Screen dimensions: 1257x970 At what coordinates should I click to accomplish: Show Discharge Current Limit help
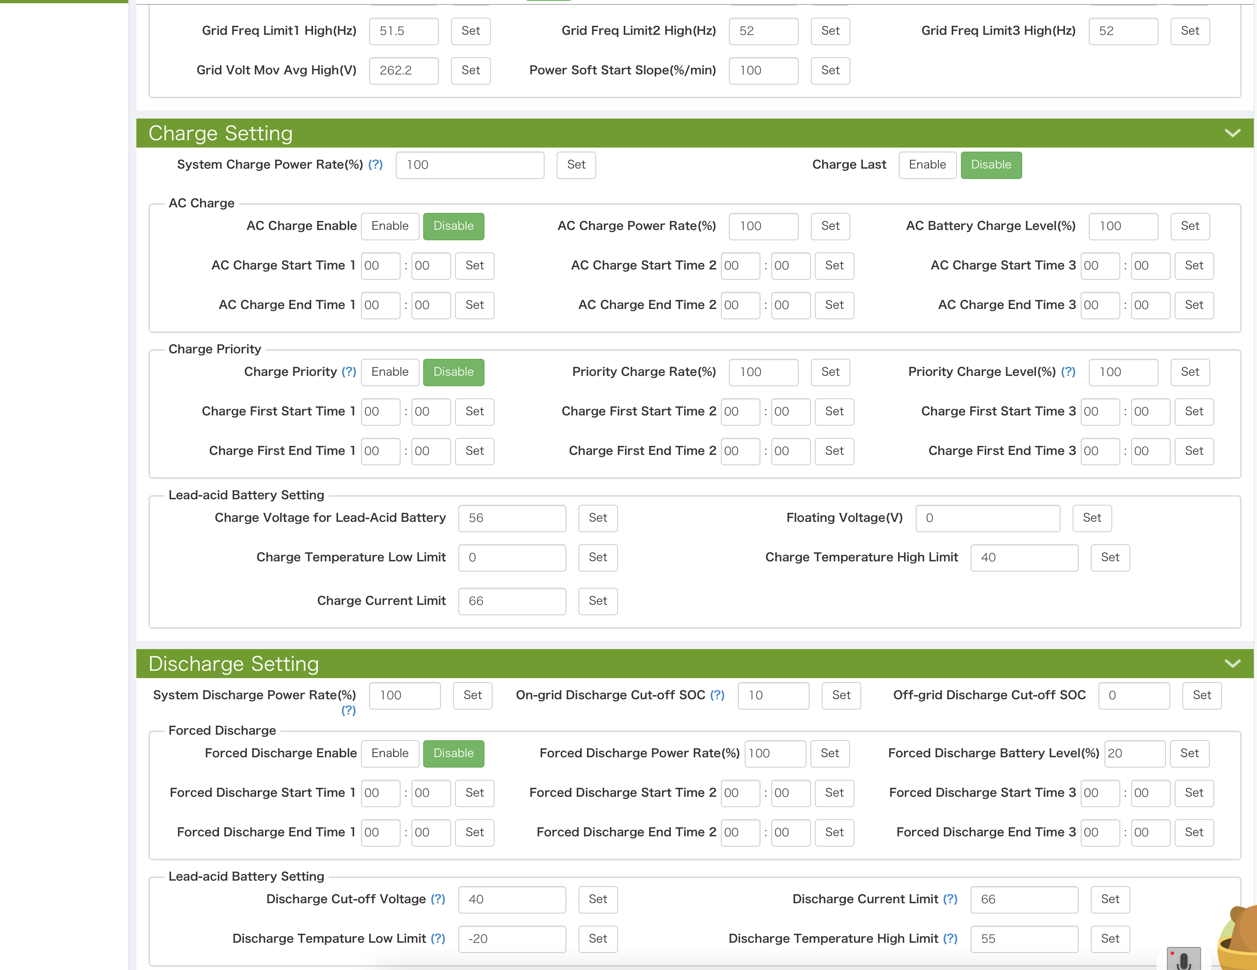tap(950, 899)
